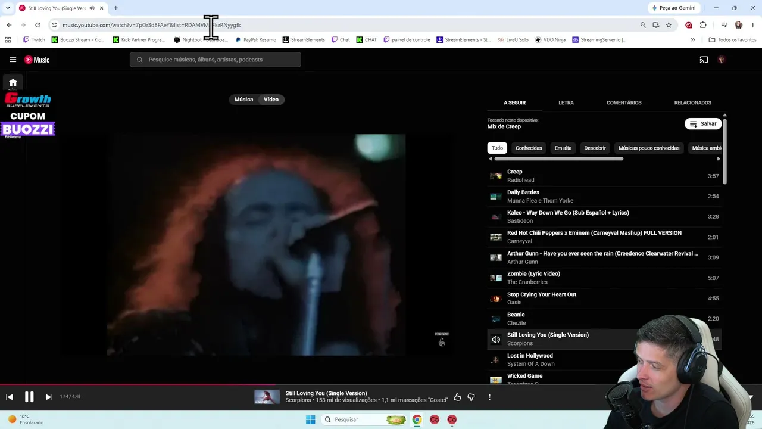Click the cast to device icon
This screenshot has height=429, width=762.
704,60
